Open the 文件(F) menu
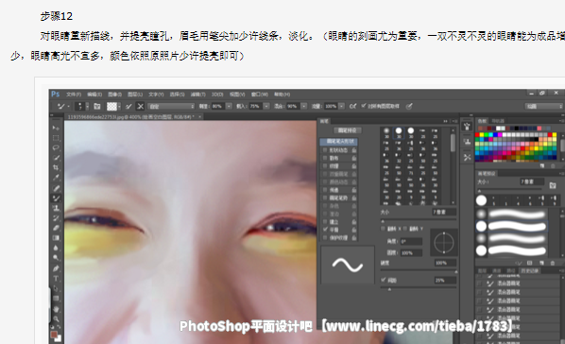Screen dimensions: 565x344 pos(74,95)
